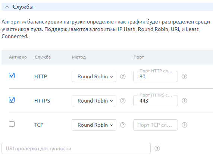Disable the HTTPS service checkbox
The image size is (213, 157).
pos(12,100)
